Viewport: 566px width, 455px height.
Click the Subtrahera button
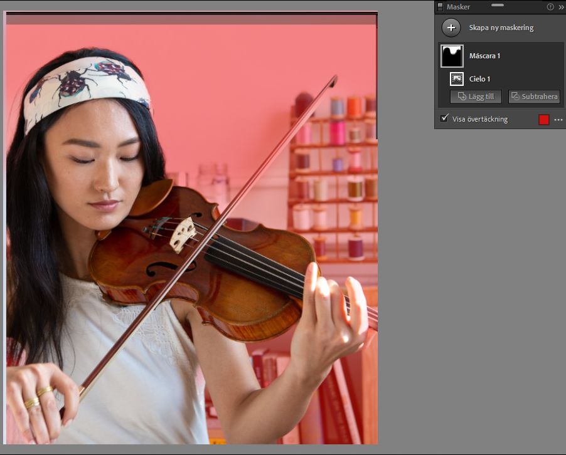click(x=534, y=97)
